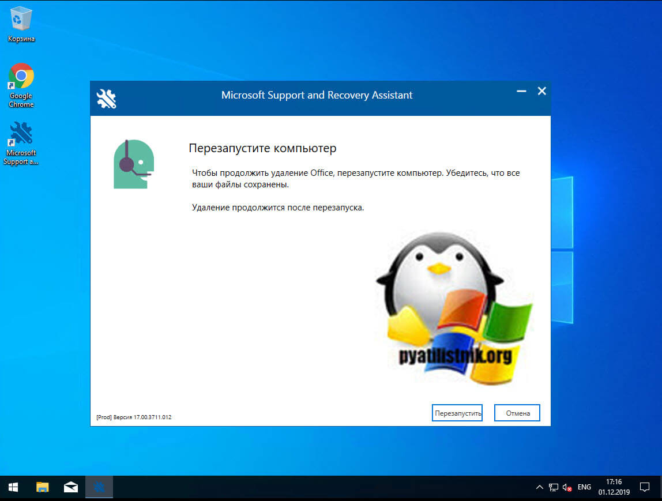Open File Explorer from the taskbar
This screenshot has width=662, height=501.
42,487
